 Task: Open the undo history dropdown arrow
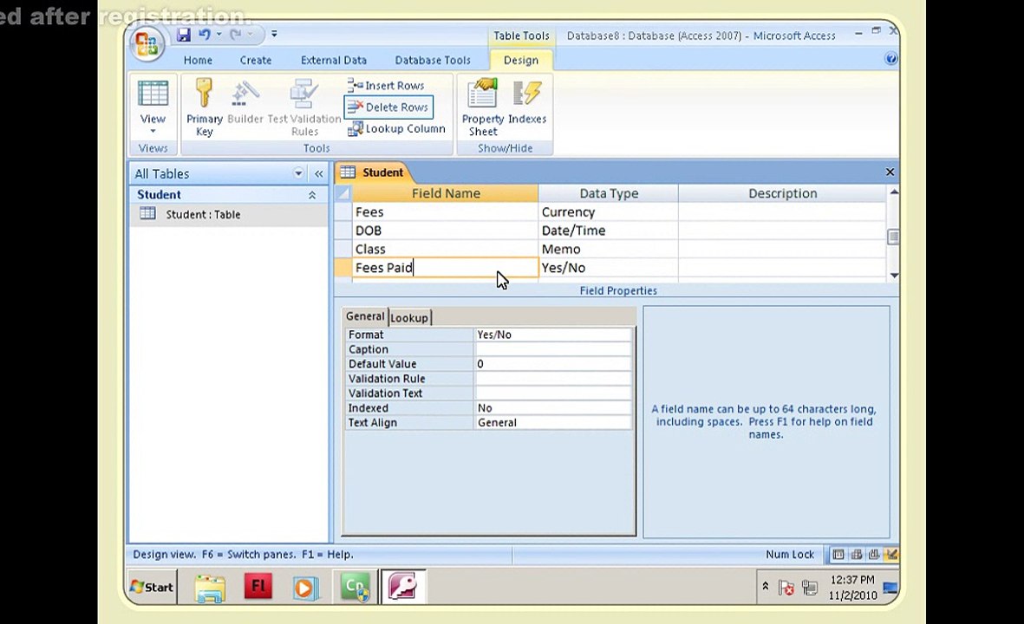point(218,35)
